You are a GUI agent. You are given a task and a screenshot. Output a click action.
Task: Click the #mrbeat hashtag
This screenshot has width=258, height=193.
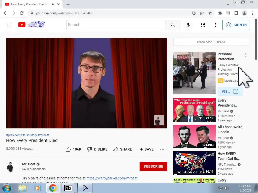coord(44,135)
